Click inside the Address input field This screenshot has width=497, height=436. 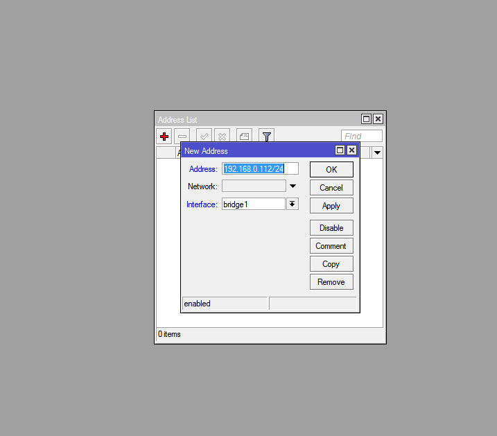pos(260,168)
